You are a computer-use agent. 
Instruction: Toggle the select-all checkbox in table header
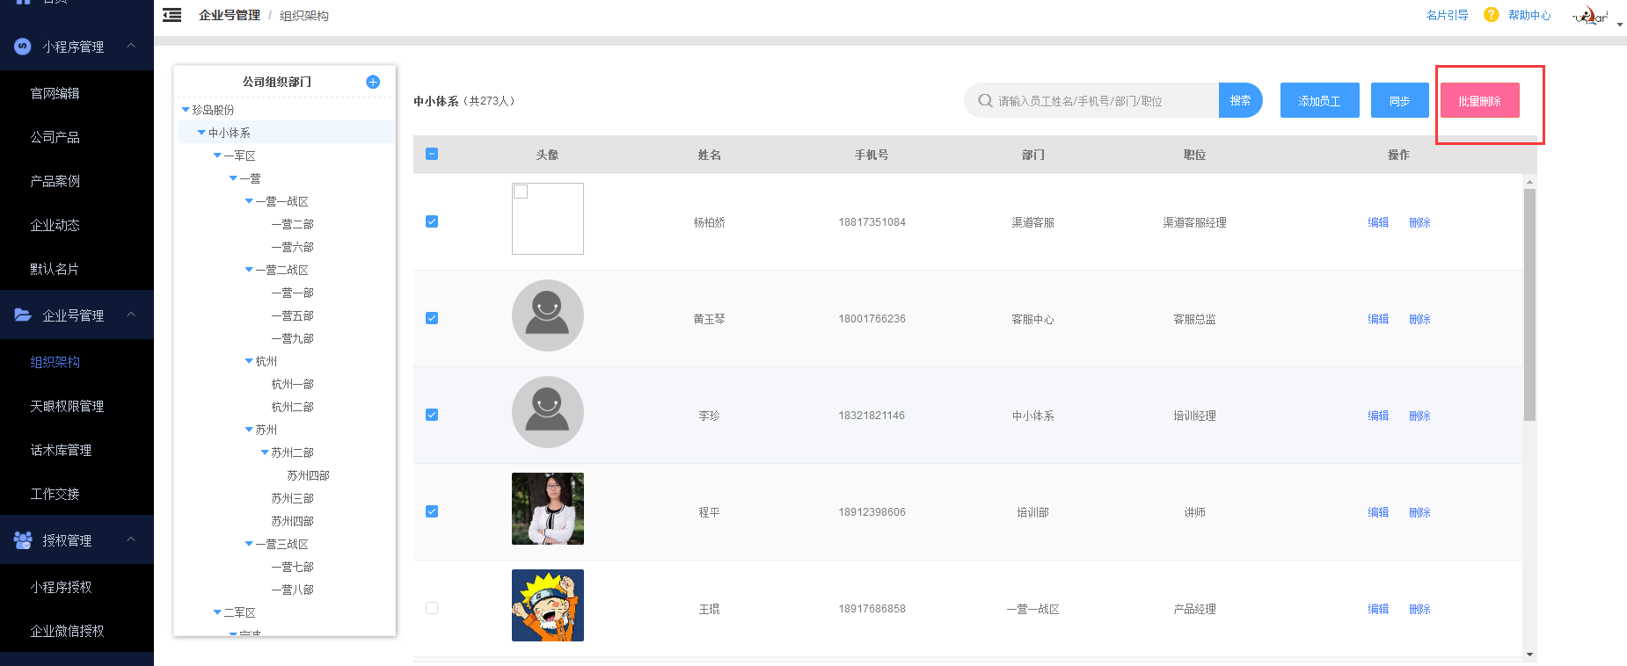click(x=432, y=154)
